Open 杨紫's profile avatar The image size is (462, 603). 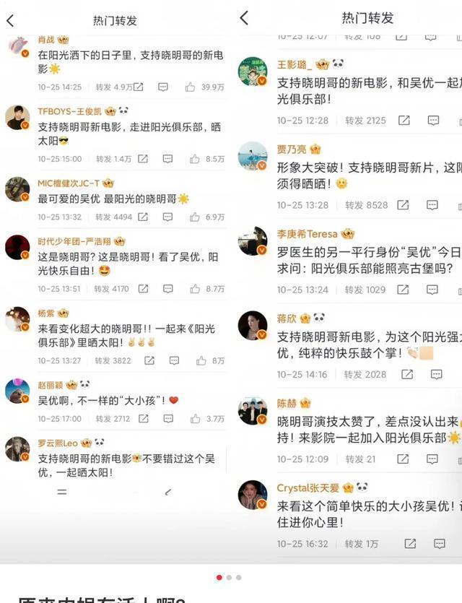(17, 318)
